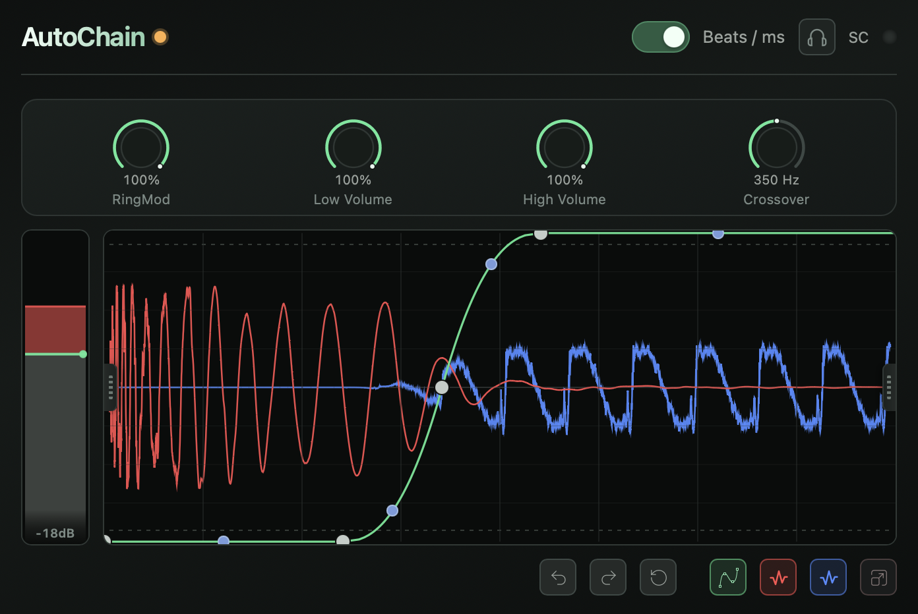
Task: Click the Crossover frequency knob
Action: point(777,148)
